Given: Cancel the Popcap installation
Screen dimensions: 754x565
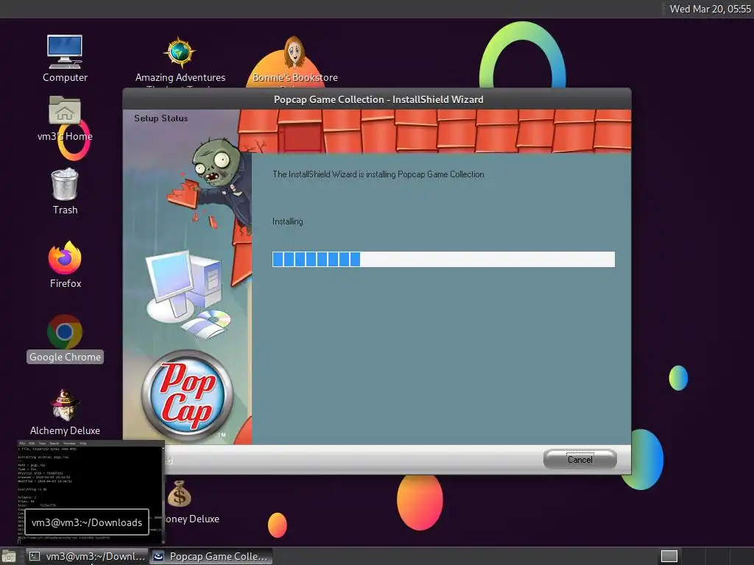Looking at the screenshot, I should 580,459.
